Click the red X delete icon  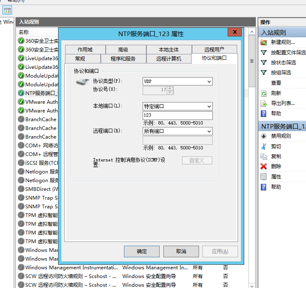(x=264, y=166)
